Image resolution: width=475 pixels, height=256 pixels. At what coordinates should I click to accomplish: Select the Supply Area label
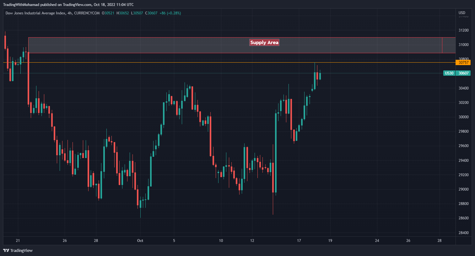(x=264, y=43)
